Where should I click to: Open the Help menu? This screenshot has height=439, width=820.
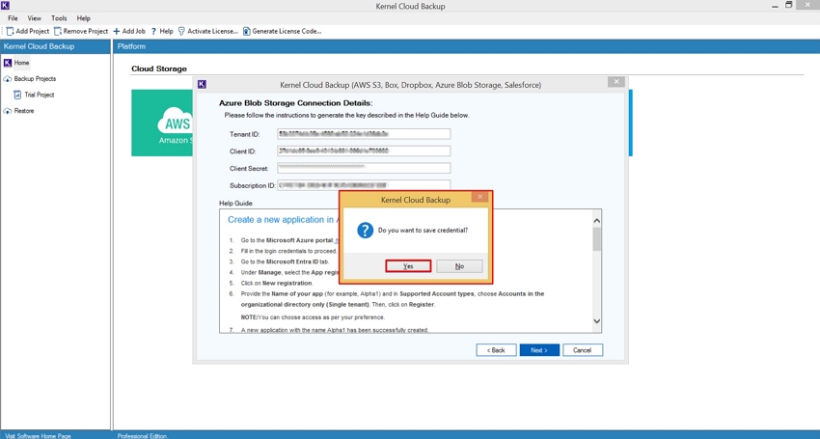[84, 17]
